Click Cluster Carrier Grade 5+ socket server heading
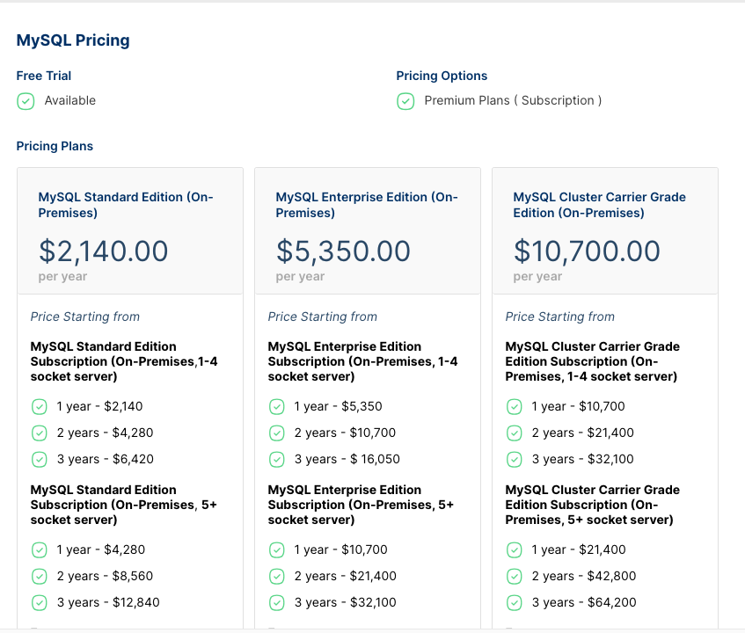The image size is (745, 633). coord(593,505)
